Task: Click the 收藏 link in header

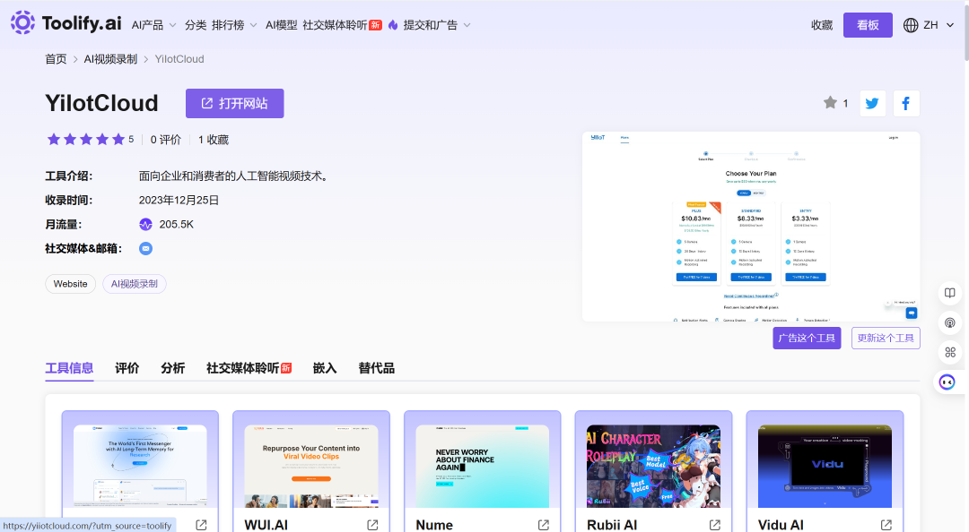Action: (x=822, y=25)
